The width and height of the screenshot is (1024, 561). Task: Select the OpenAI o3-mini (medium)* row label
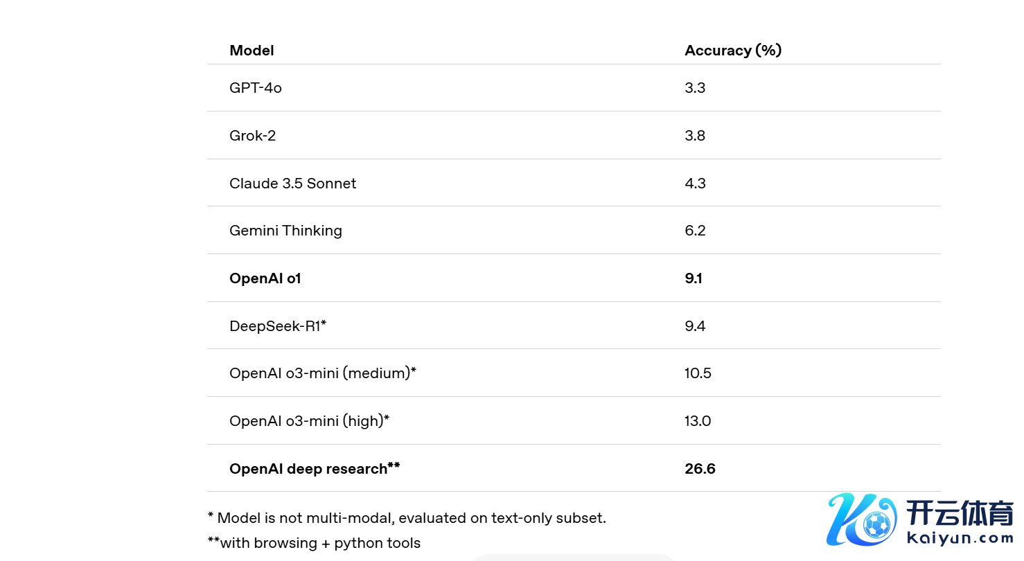pos(322,373)
